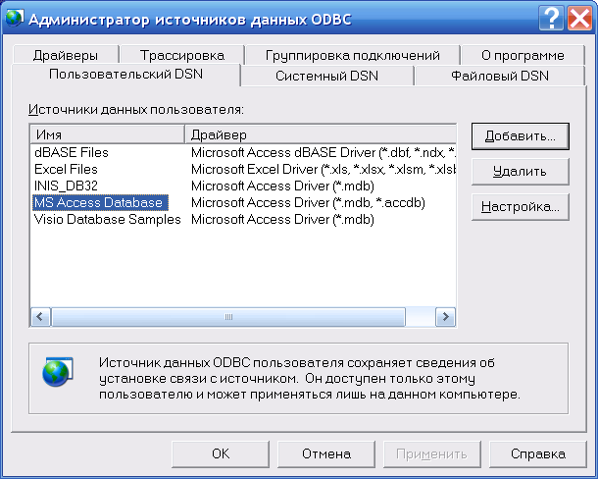
Task: Click the Отмена button
Action: tap(326, 453)
